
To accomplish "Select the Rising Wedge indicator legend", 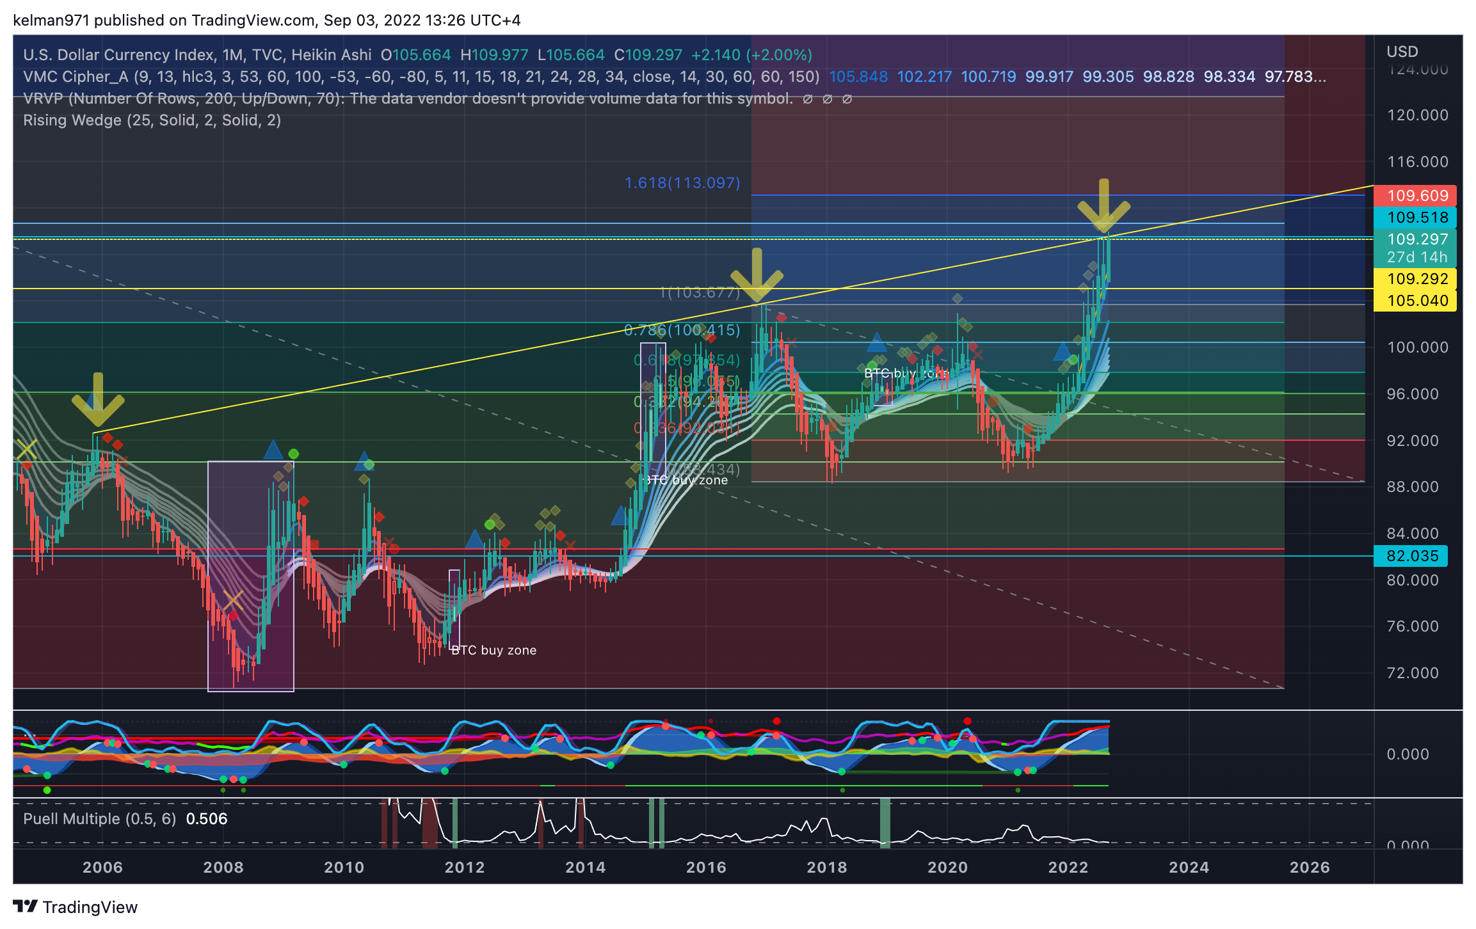I will coord(152,120).
